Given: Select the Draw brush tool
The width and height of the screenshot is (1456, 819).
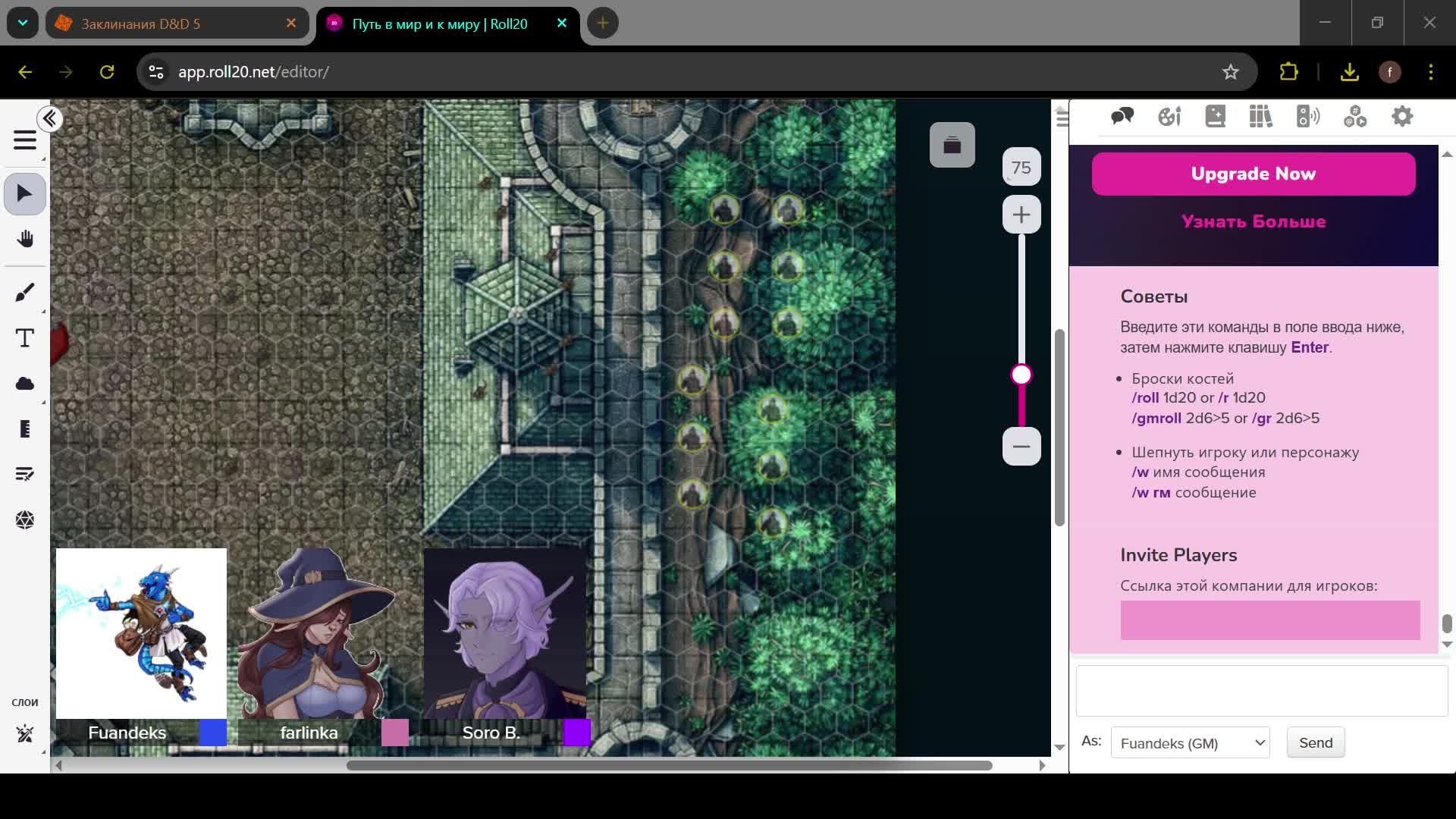Looking at the screenshot, I should click(25, 293).
